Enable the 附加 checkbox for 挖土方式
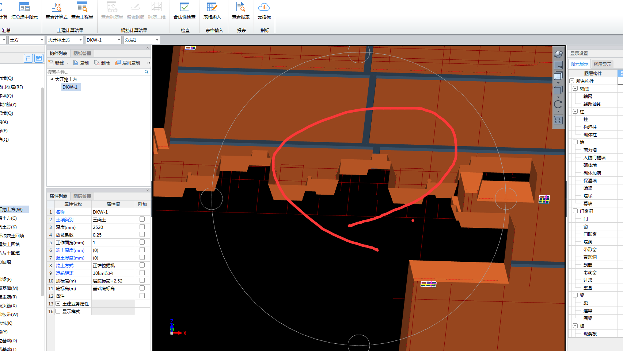623x351 pixels. pos(142,265)
